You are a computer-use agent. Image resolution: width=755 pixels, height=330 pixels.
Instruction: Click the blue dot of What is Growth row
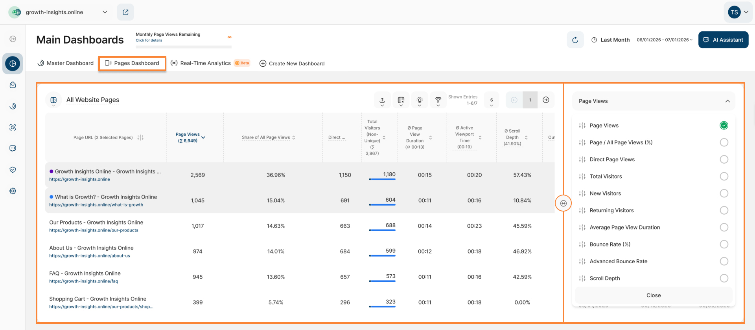click(51, 197)
